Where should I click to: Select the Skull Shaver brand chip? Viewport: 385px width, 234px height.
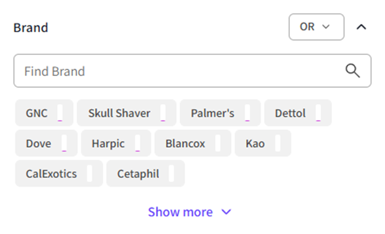pos(126,113)
